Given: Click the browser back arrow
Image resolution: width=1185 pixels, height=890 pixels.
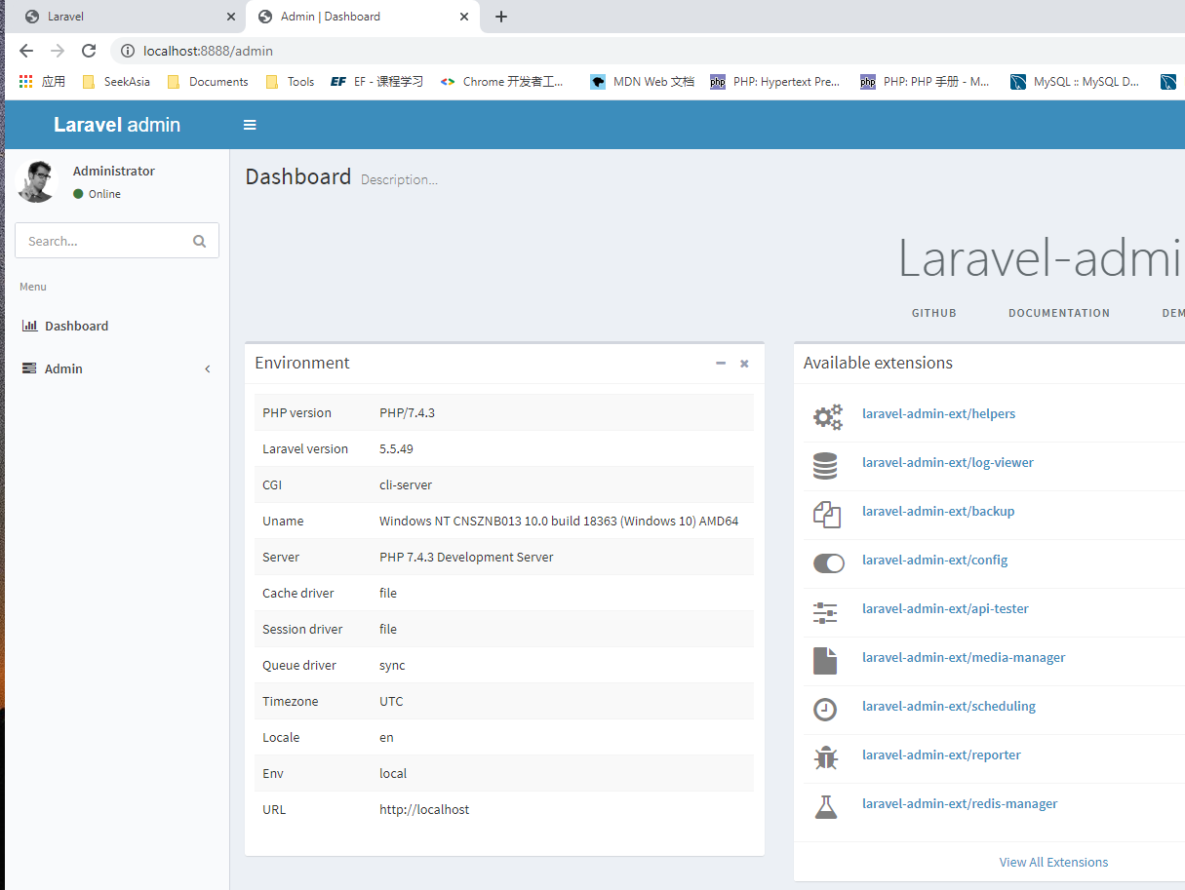Looking at the screenshot, I should [26, 51].
